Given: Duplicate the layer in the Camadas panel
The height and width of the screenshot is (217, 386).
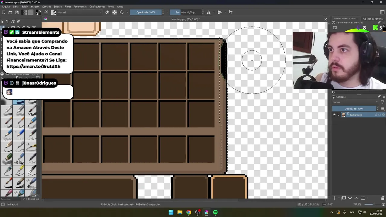Looking at the screenshot, I should click(343, 198).
